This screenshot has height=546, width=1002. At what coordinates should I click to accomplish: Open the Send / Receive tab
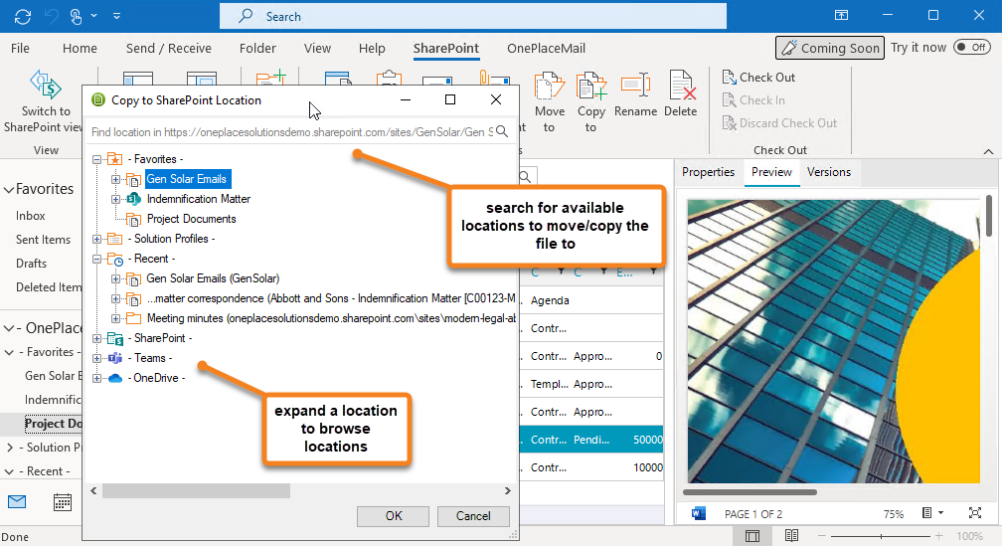coord(169,49)
